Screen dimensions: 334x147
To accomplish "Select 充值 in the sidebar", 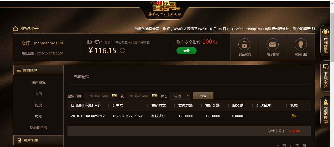I will 39,94.
